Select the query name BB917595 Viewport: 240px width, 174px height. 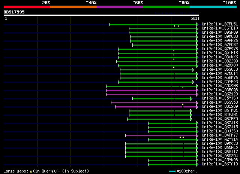pyautogui.click(x=14, y=12)
